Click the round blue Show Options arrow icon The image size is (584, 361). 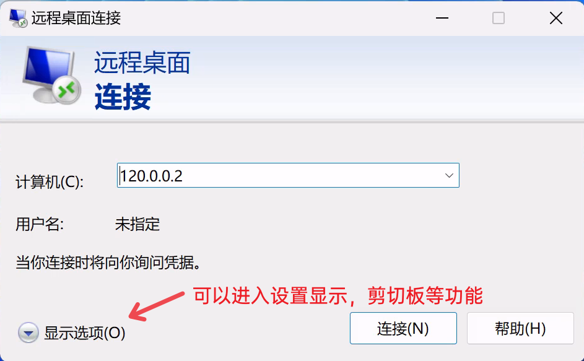tap(28, 333)
